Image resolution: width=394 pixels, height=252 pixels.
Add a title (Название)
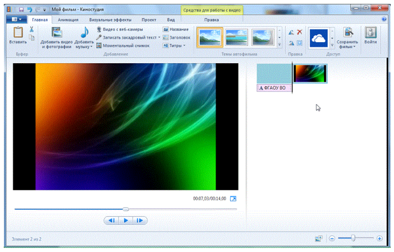[175, 29]
